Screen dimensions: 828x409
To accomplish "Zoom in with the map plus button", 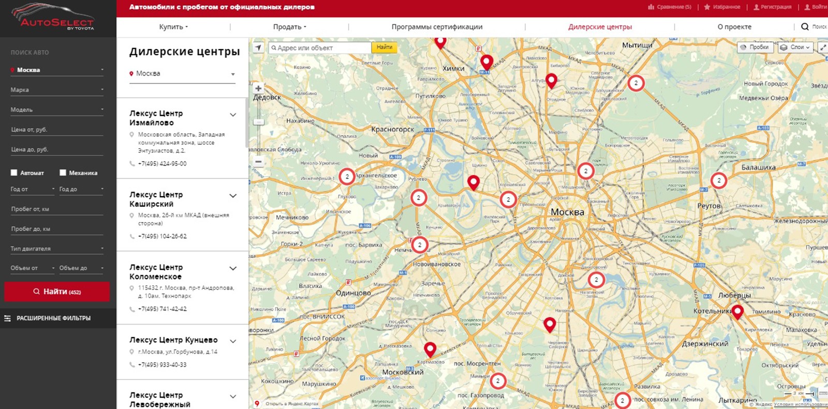I will point(258,89).
